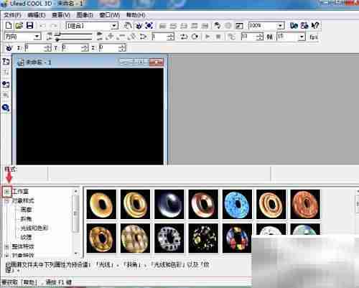Click the Z coordinate input field
The height and width of the screenshot is (288, 359).
point(108,48)
